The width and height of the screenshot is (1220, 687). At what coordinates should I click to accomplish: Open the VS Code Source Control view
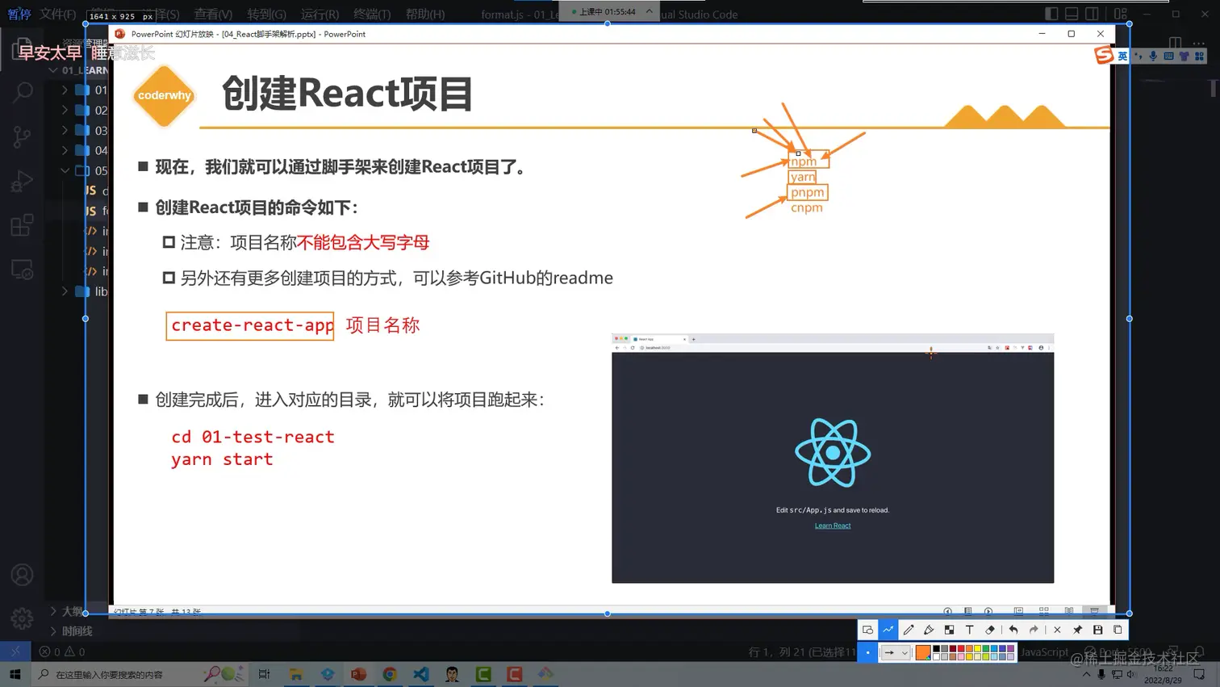(23, 136)
